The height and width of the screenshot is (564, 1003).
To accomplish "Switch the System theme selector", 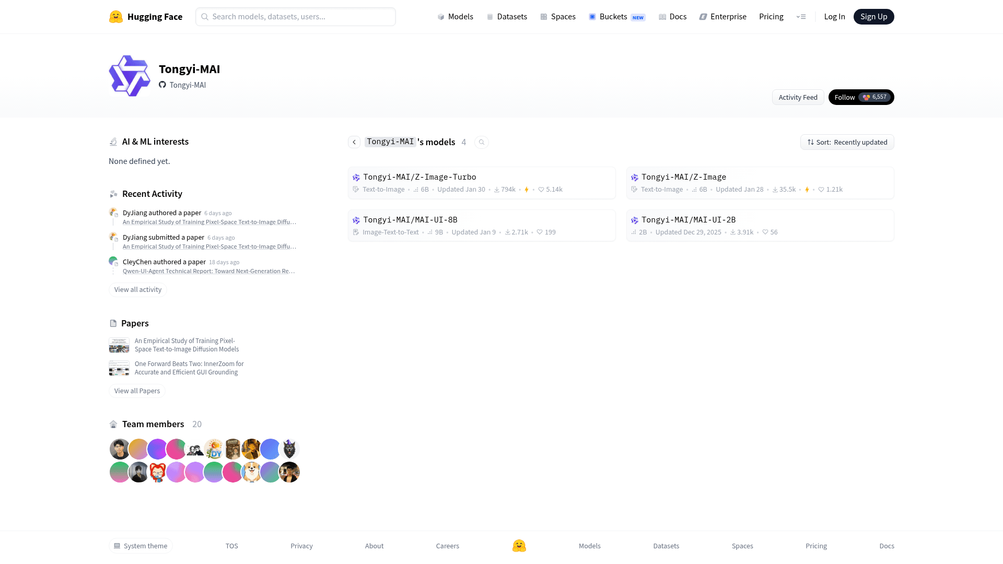I will (x=141, y=546).
